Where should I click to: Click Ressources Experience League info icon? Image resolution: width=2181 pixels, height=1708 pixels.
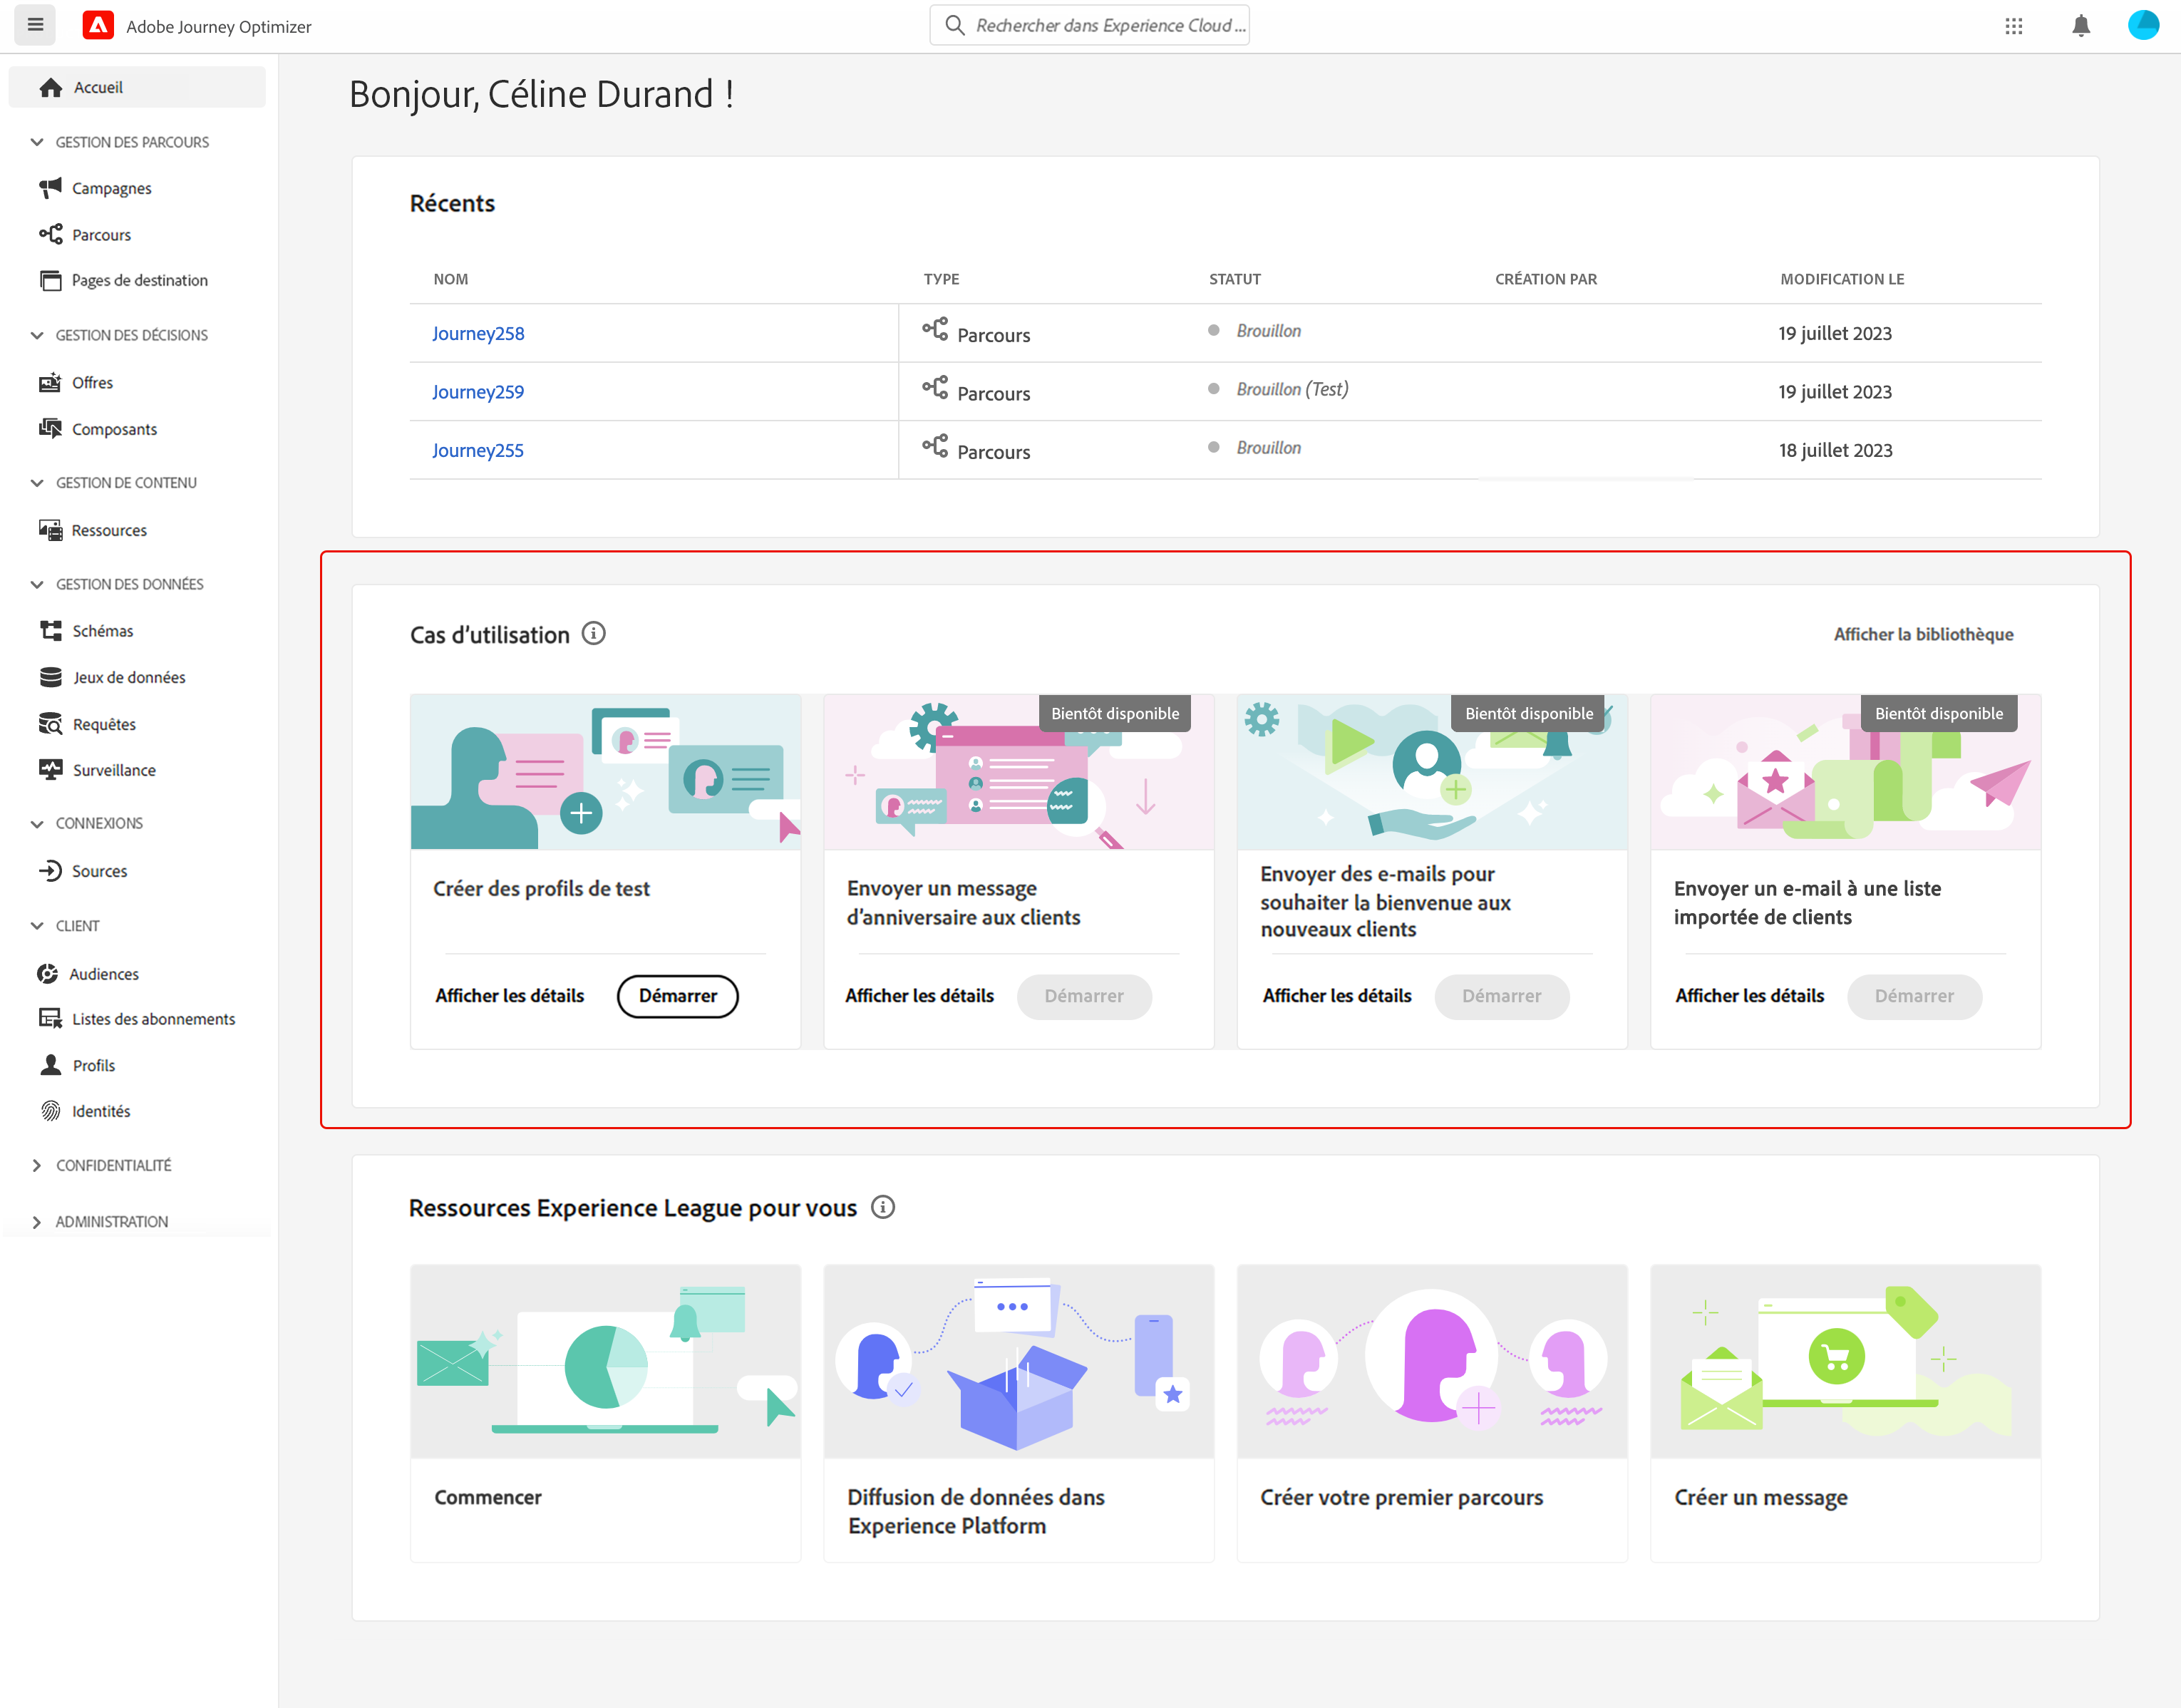tap(882, 1207)
